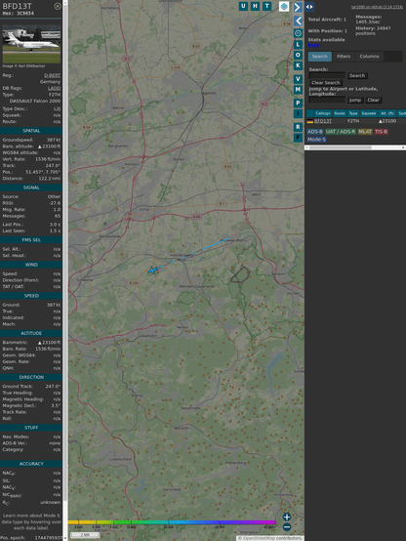Toggle the P map button

[x=298, y=104]
